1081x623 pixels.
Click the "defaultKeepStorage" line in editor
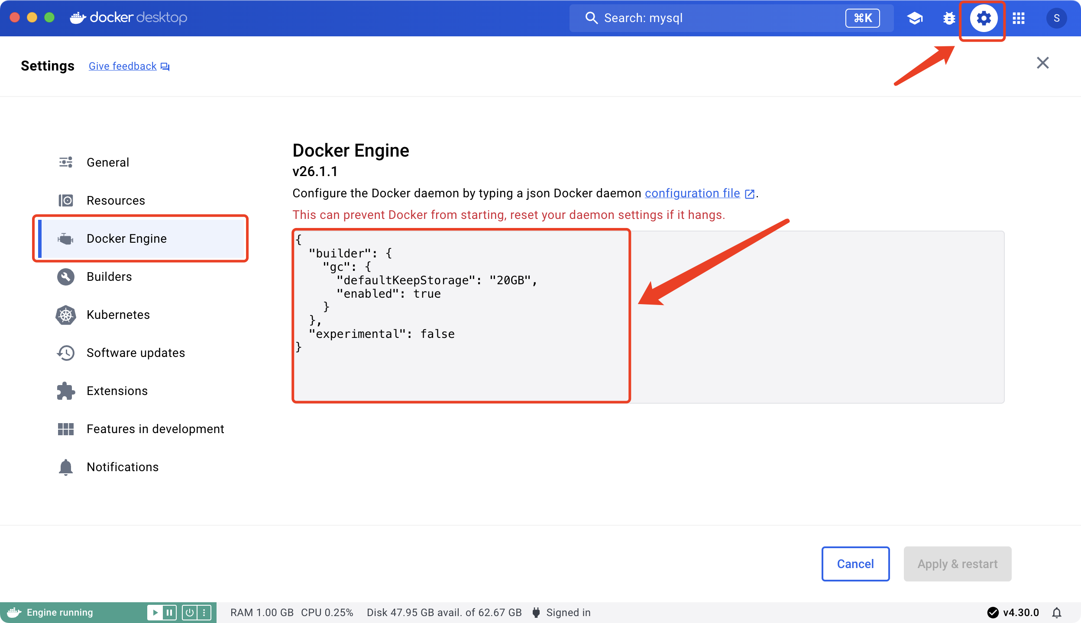tap(437, 280)
